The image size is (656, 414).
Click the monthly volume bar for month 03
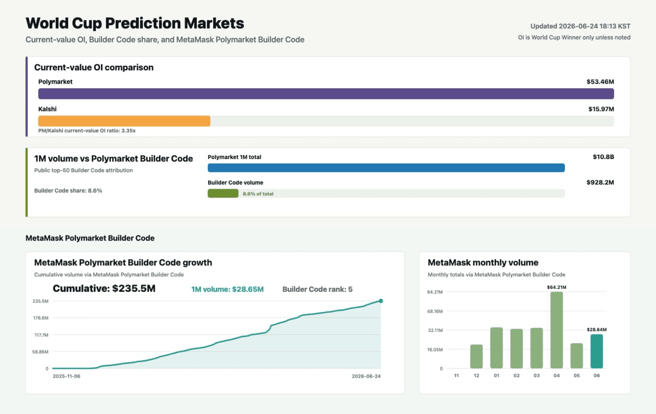[x=537, y=348]
